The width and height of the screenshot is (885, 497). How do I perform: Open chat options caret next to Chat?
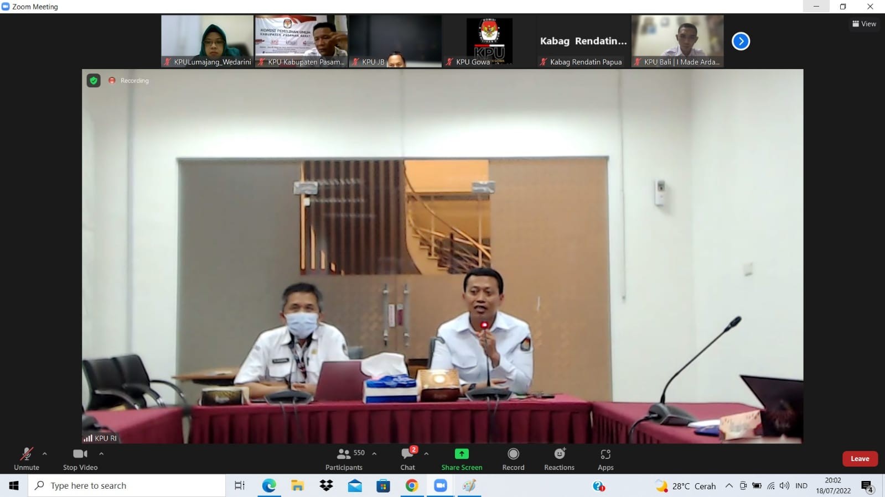point(426,454)
